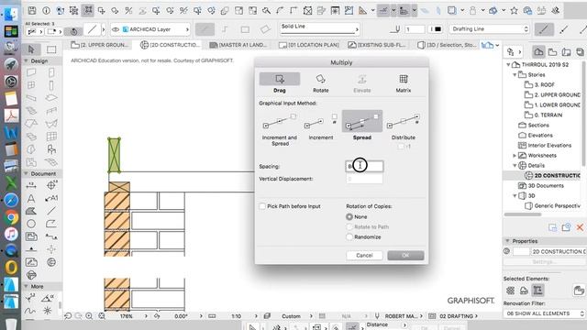Screen dimensions: 587x330
Task: Select the Circle tool in Document toolbox
Action: [x=31, y=224]
